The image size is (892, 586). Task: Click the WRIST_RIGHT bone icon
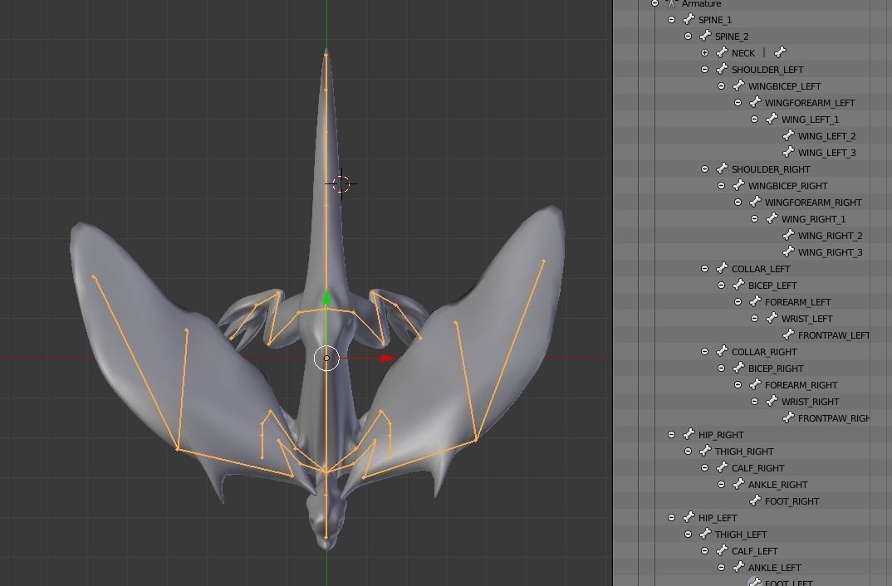[772, 401]
